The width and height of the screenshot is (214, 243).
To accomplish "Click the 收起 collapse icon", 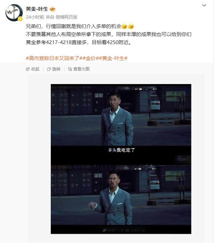I will click(28, 69).
